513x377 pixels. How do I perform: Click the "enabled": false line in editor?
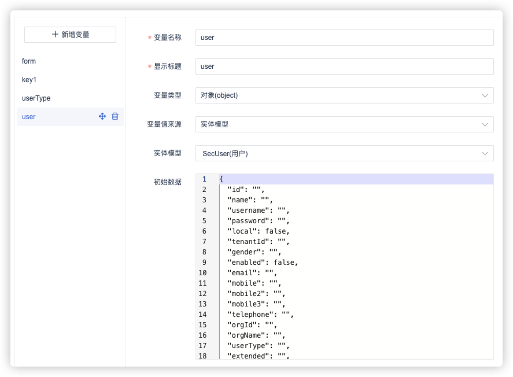[x=262, y=263]
